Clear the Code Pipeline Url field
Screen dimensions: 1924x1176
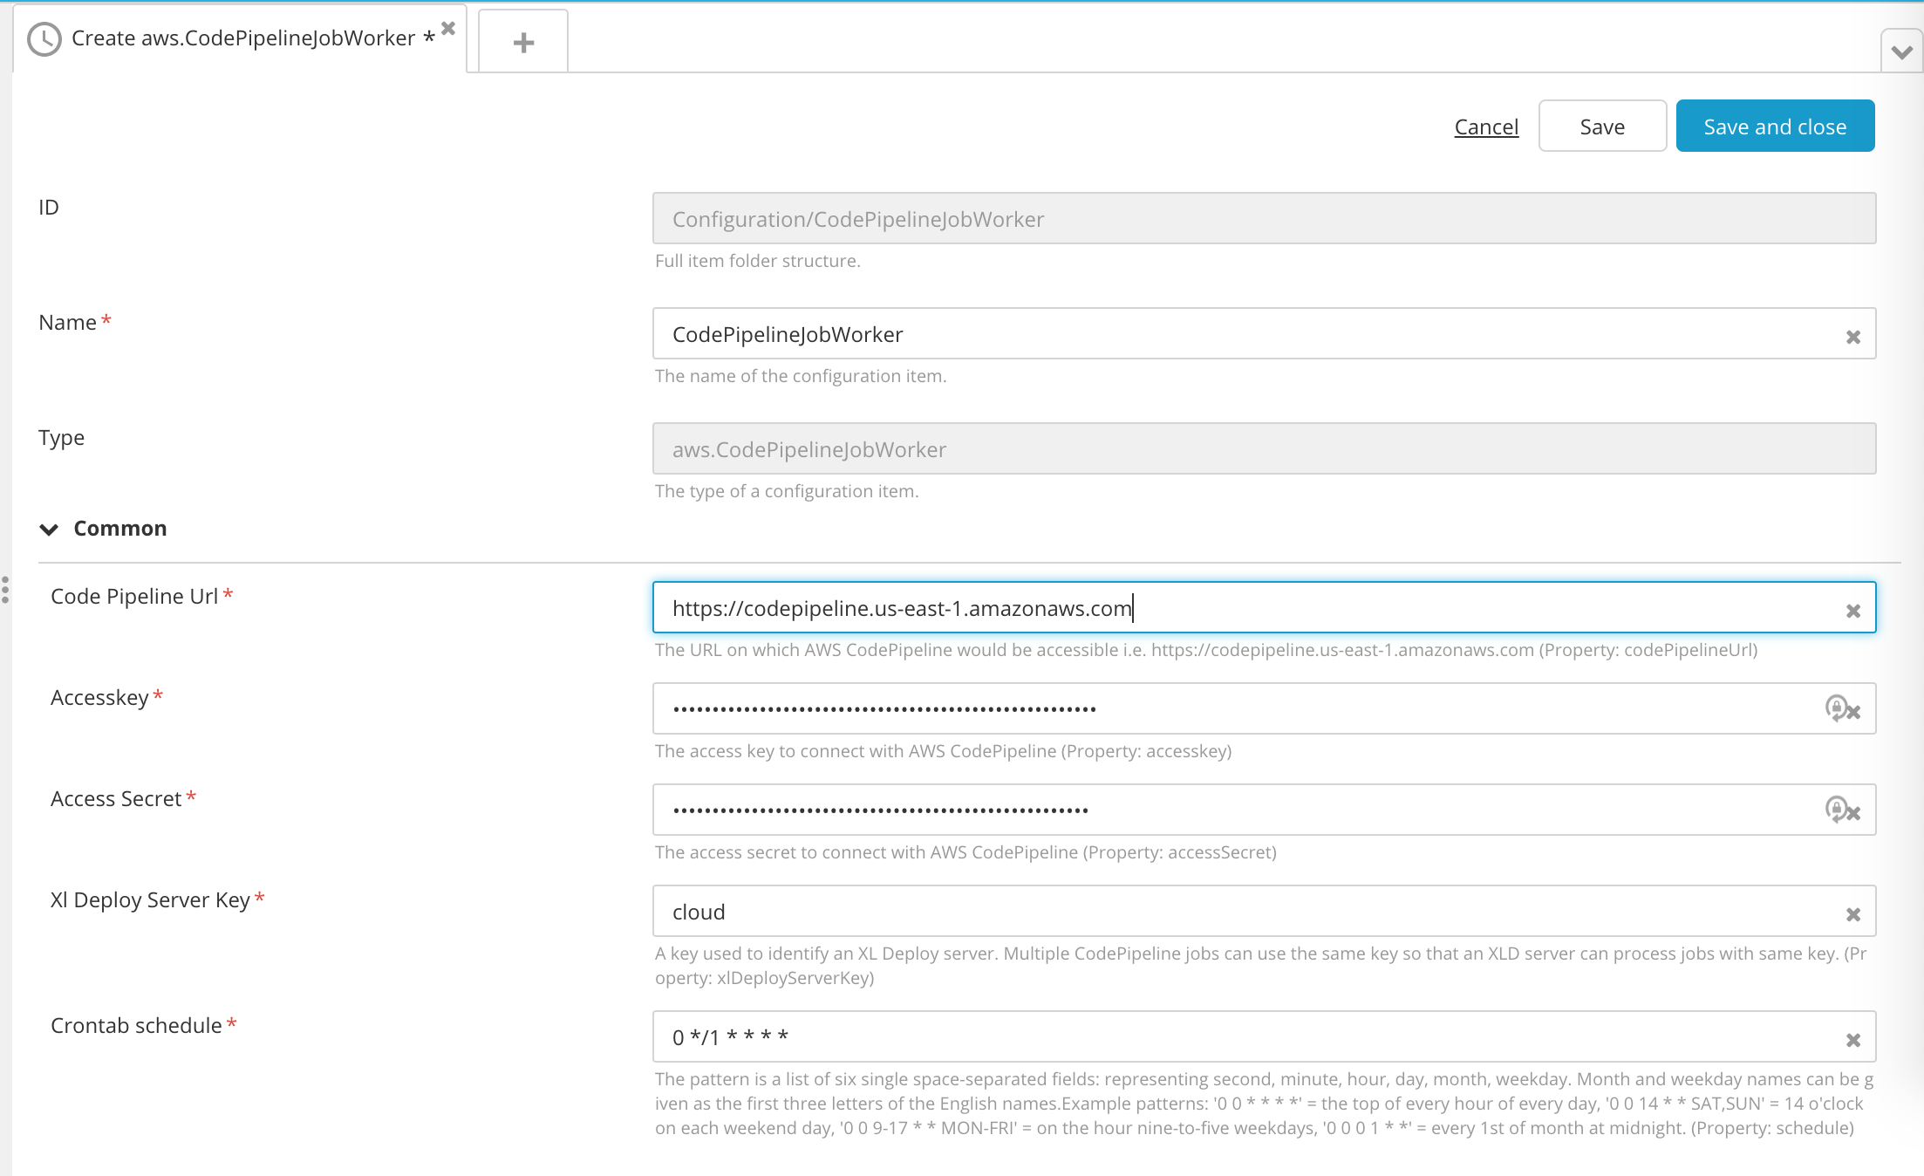[x=1853, y=611]
